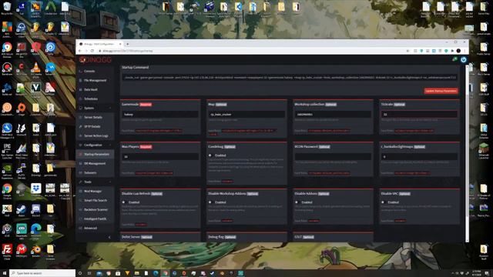Click the green status icon in header
Image resolution: width=493 pixels, height=277 pixels.
(454, 59)
